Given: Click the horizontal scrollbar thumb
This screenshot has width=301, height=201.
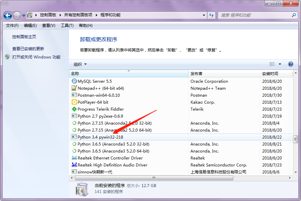Looking at the screenshot, I should (x=154, y=178).
